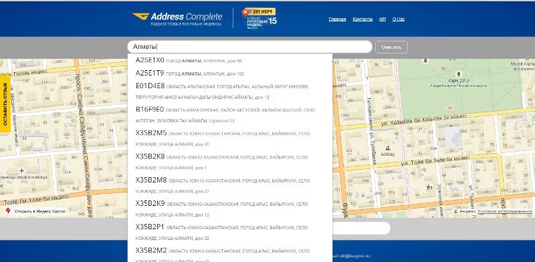Click the Открыть в Яндекс Картах link
Image resolution: width=535 pixels, height=262 pixels.
40,211
